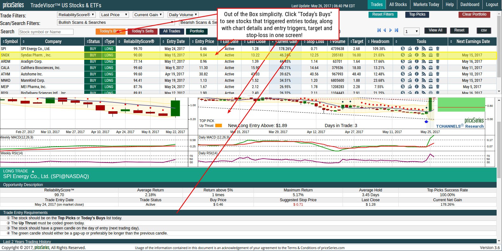Open the chart tool for SPI Energy row
This screenshot has width=502, height=251.
[x=410, y=48]
